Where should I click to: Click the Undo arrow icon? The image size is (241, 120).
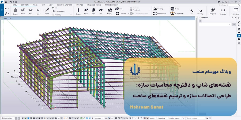point(11,2)
